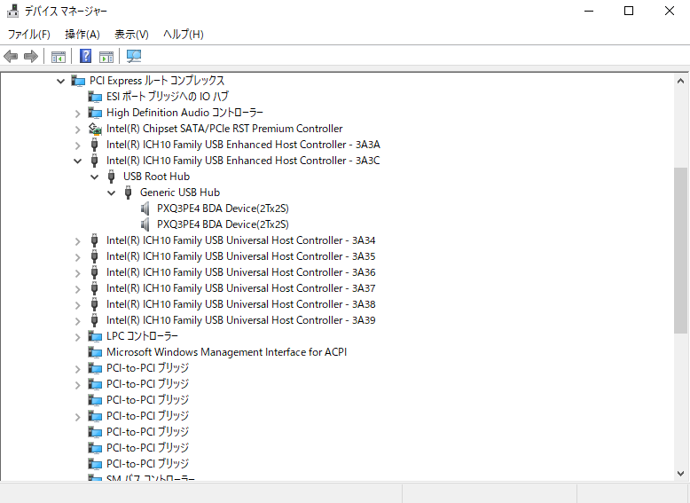Select Microsoft Windows Management Interface for ACPI text

tap(227, 352)
